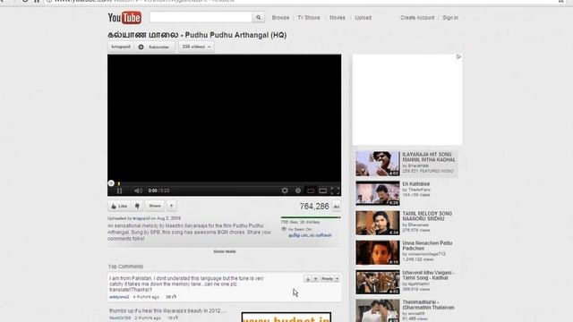573x322 pixels.
Task: Show video statistics next to view count
Action: pos(337,207)
